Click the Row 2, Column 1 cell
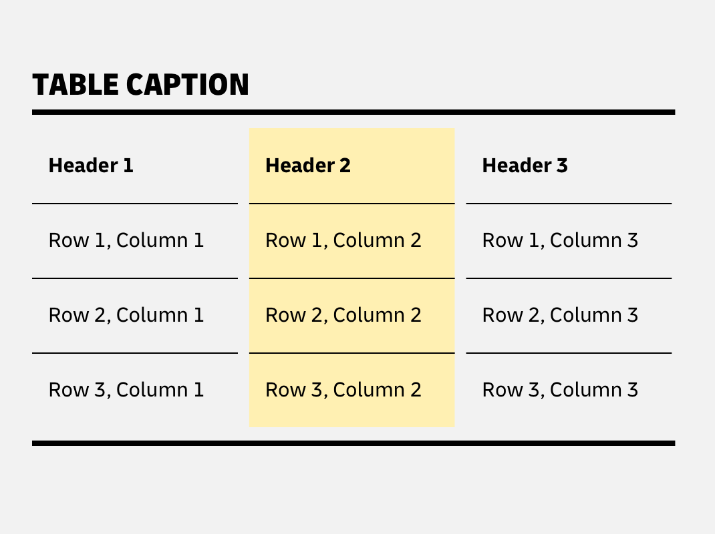 pyautogui.click(x=126, y=315)
